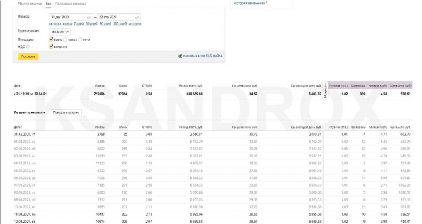Viewport: 422px width, 224px height.
Task: Download the report as an XLS file link
Action: click(x=203, y=56)
